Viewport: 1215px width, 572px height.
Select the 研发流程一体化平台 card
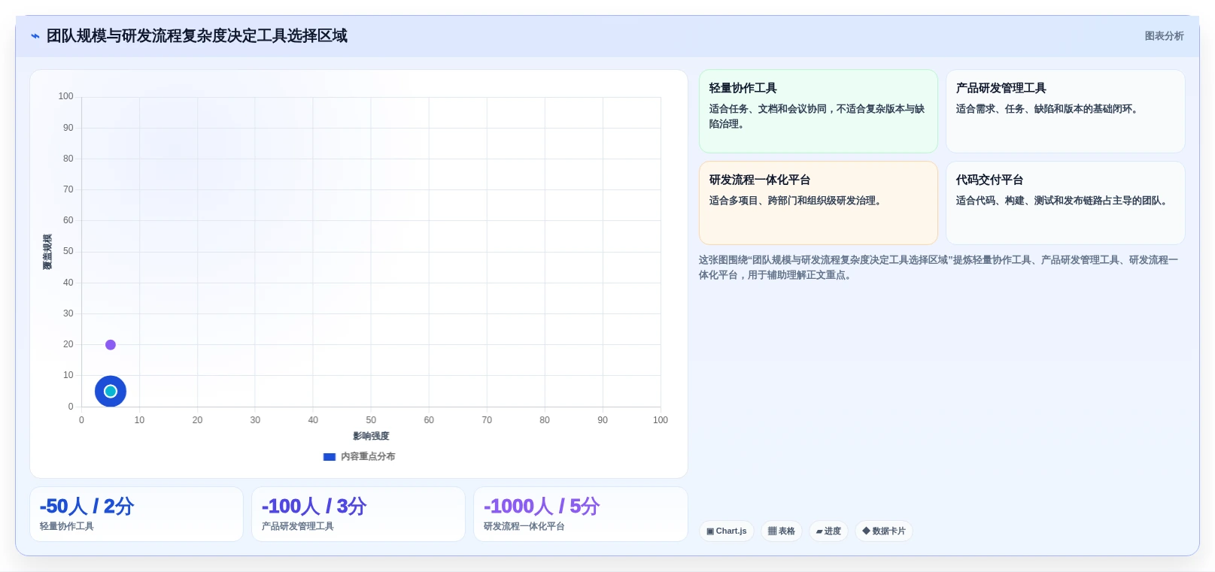(819, 203)
